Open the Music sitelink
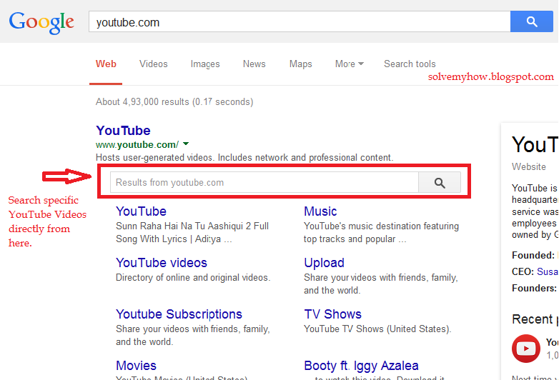Viewport: 559px width, 380px height. [320, 211]
